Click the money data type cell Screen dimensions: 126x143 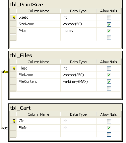pos(79,31)
